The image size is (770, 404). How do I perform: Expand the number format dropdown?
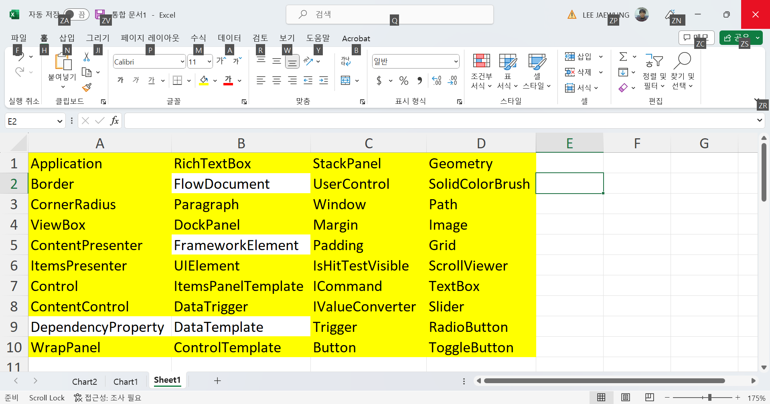(456, 62)
